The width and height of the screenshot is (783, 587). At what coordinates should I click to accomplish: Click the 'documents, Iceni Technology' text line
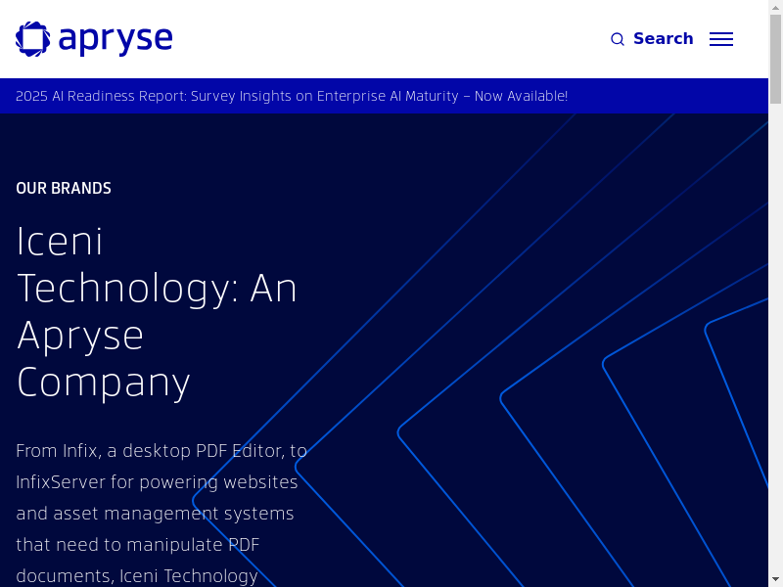pos(137,575)
